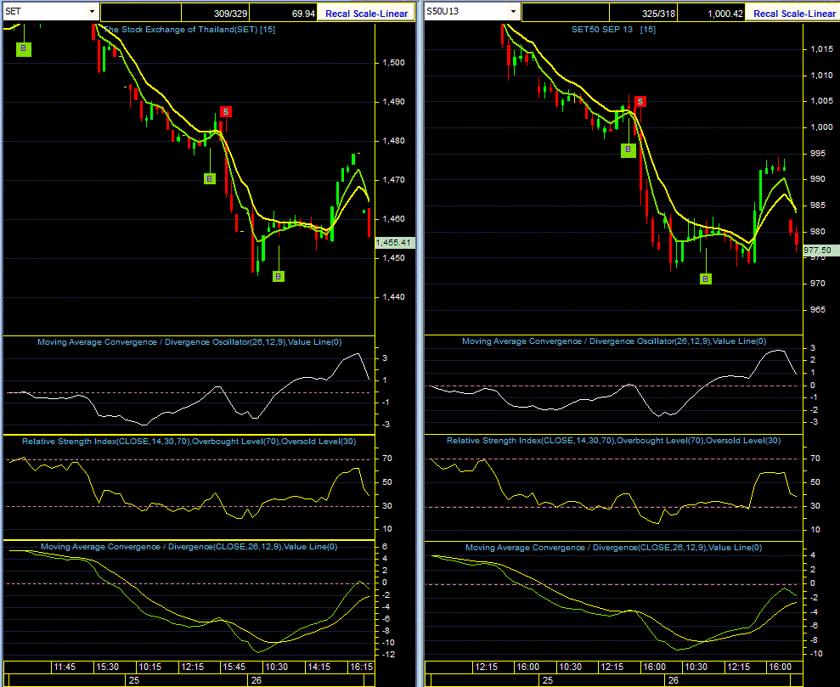This screenshot has height=687, width=840.
Task: Click the red S sell marker on SET50 chart
Action: click(640, 101)
